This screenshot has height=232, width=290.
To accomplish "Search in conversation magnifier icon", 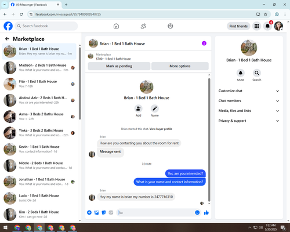I will point(257,73).
